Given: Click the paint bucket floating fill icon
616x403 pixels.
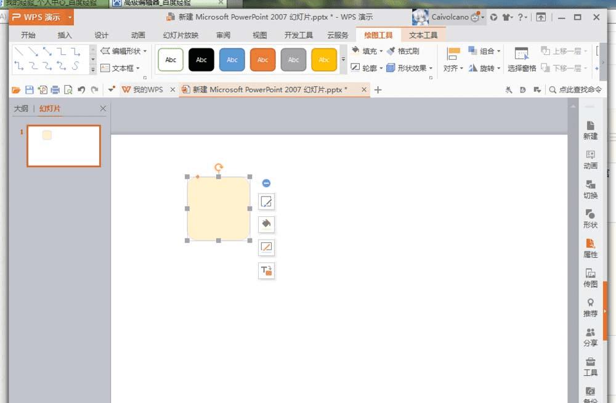Looking at the screenshot, I should point(266,224).
